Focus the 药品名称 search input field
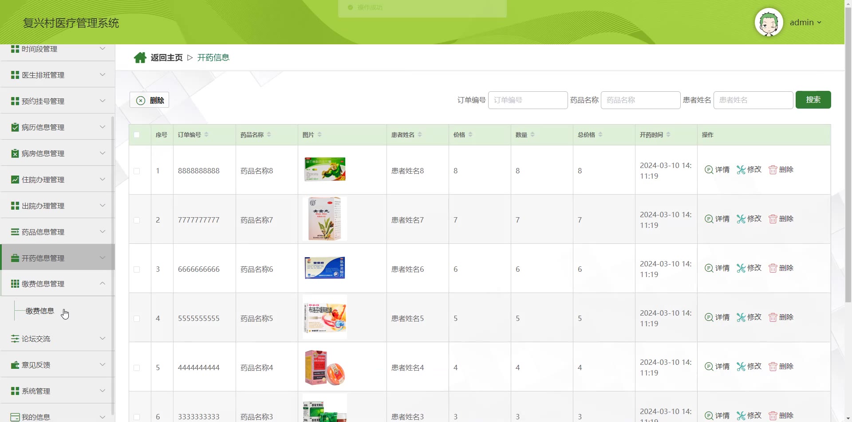The width and height of the screenshot is (852, 422). tap(640, 100)
